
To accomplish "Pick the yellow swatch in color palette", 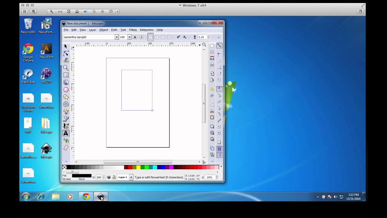I will point(138,167).
